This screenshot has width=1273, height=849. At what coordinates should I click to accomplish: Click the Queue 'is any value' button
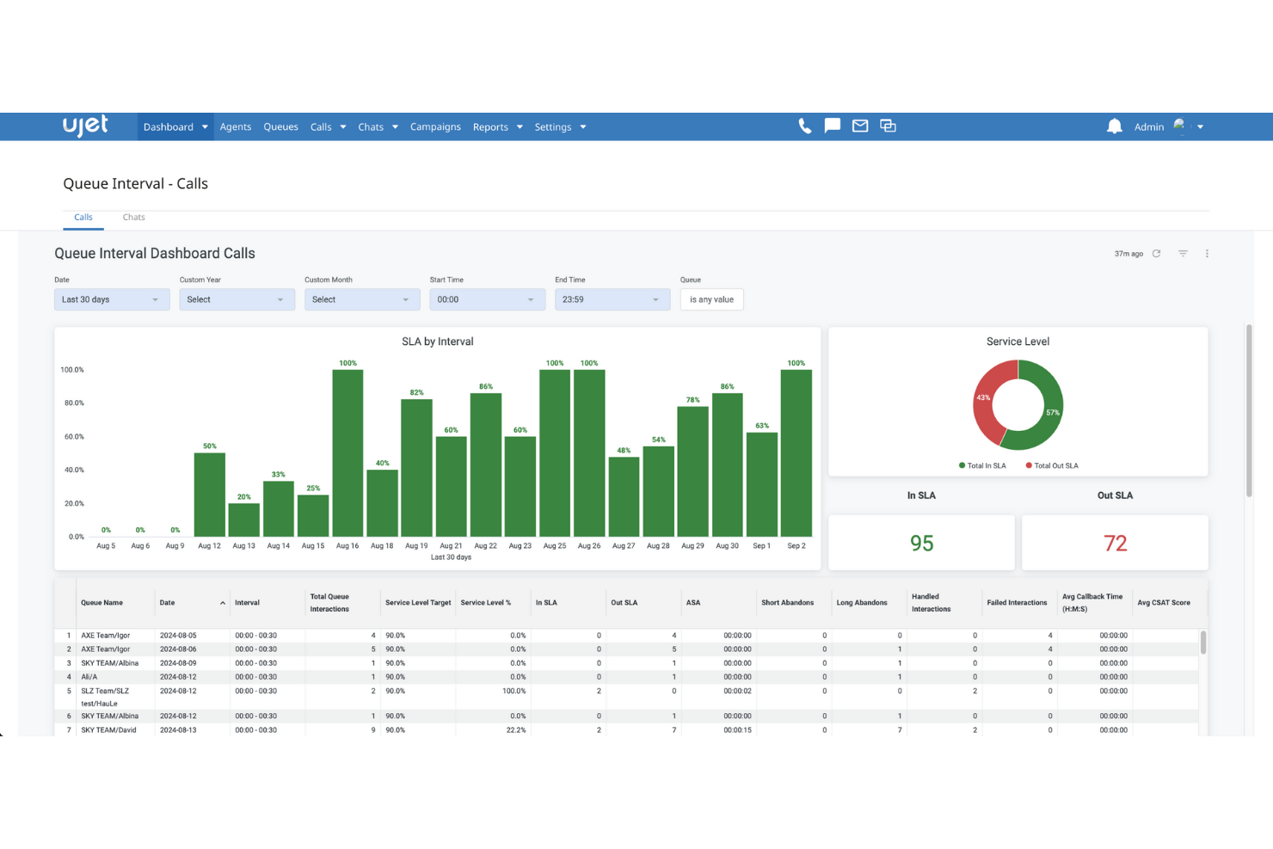click(x=711, y=299)
